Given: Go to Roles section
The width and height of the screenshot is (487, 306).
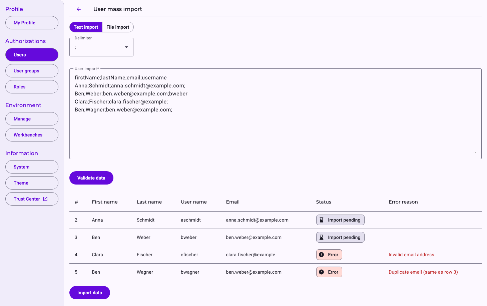Looking at the screenshot, I should tap(32, 87).
